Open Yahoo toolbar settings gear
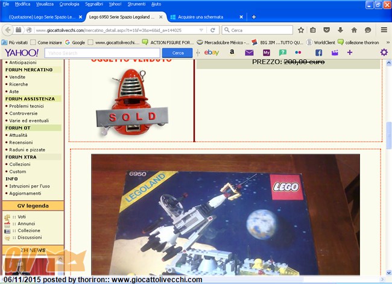The image size is (392, 284). 384,53
